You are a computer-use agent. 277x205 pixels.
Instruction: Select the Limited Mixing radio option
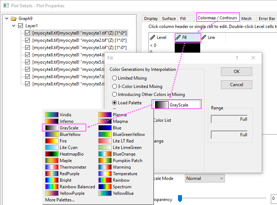[x=114, y=78]
